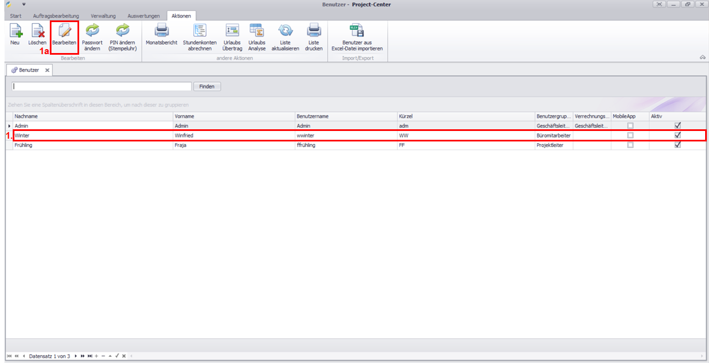Image resolution: width=709 pixels, height=363 pixels.
Task: Open Bearbeiten to edit selected user
Action: [64, 35]
